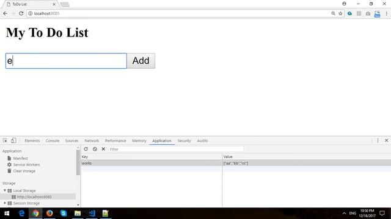This screenshot has height=219, width=391.
Task: Click the site info icon in address bar
Action: pyautogui.click(x=30, y=13)
